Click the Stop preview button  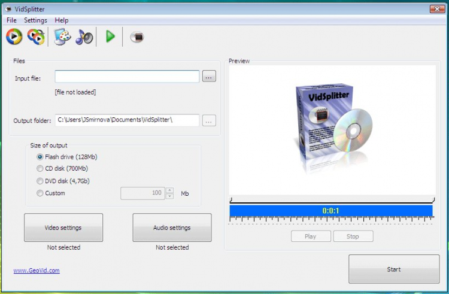coord(353,237)
